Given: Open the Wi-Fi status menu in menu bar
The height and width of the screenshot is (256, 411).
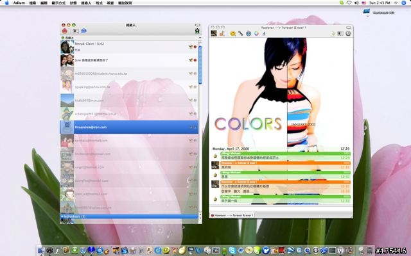Looking at the screenshot, I should (x=349, y=3).
